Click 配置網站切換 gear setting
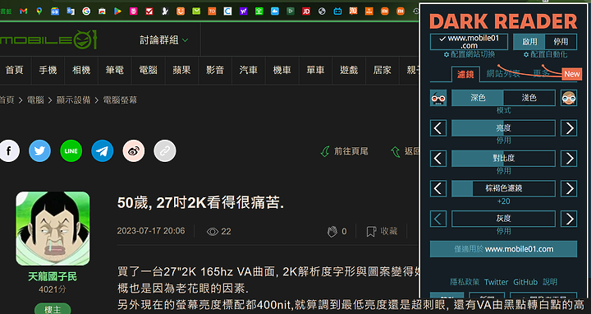 pyautogui.click(x=470, y=54)
